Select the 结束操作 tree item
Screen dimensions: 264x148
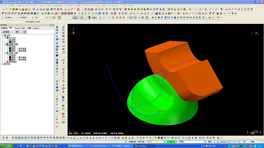[13, 62]
